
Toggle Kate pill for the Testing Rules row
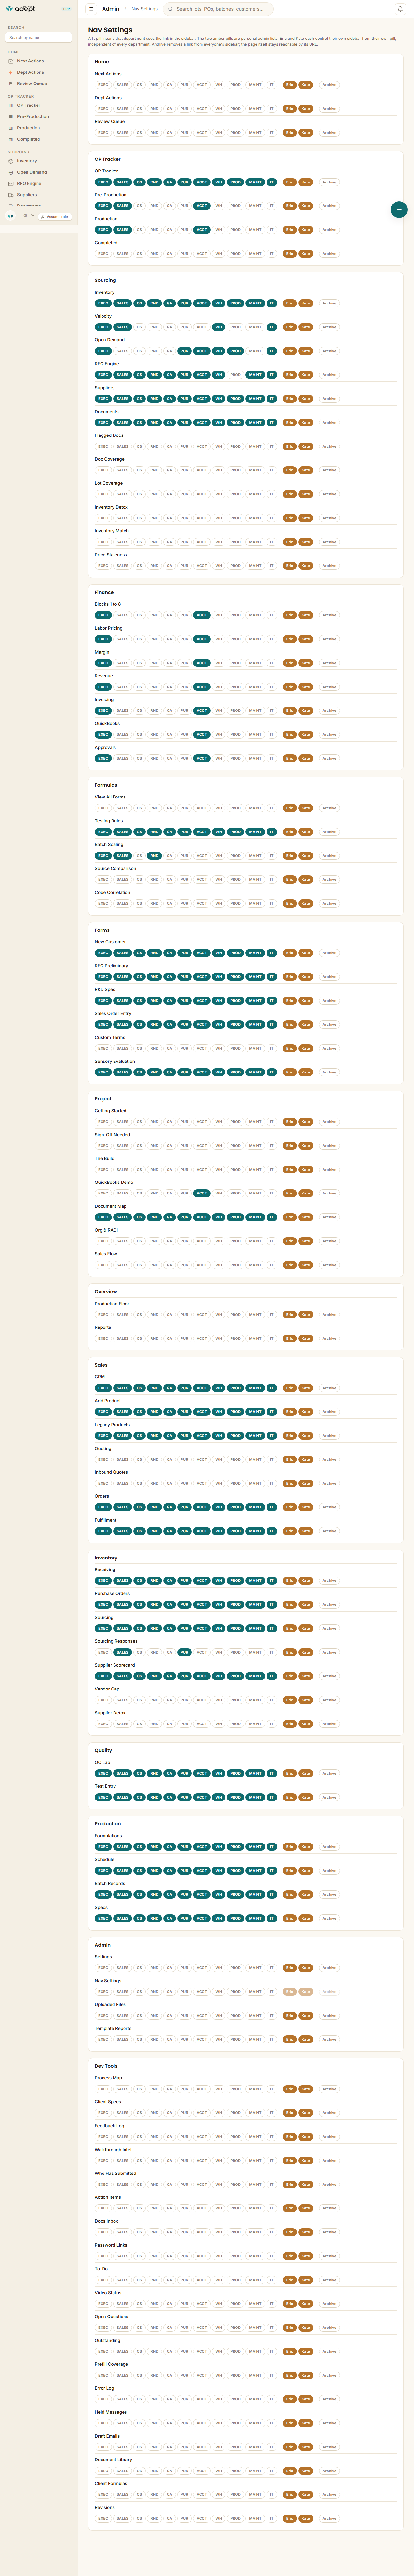tap(306, 832)
